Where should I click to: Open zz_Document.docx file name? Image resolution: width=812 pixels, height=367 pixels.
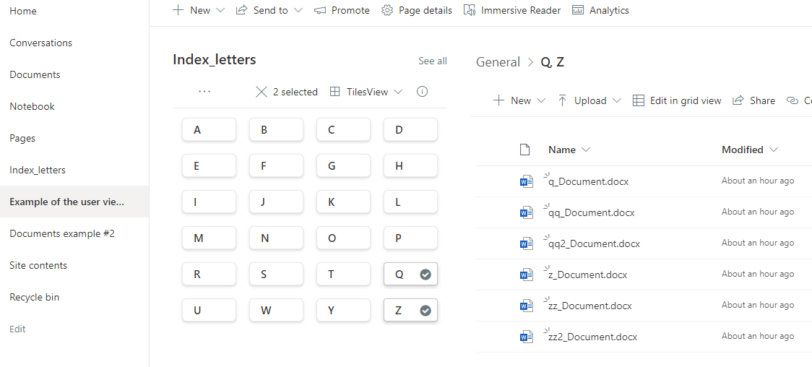(589, 306)
